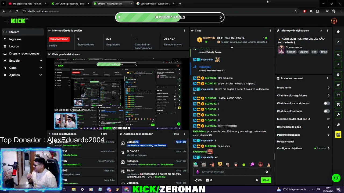Click the video camera rail icon
Screen dimensions: 344x193
(338, 105)
